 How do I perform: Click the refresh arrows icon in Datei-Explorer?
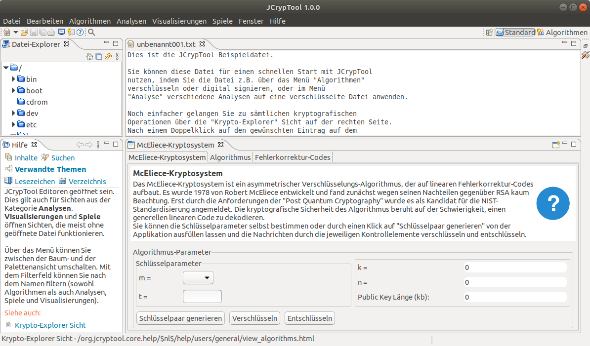point(108,57)
